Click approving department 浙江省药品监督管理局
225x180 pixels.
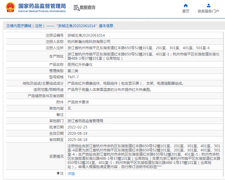pyautogui.click(x=85, y=121)
